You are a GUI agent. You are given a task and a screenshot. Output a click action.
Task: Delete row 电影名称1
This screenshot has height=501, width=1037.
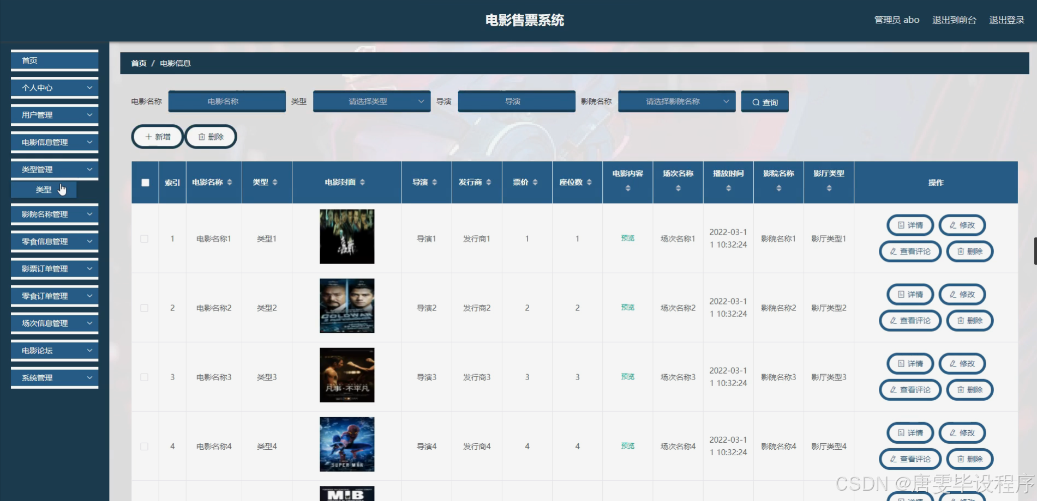click(x=970, y=251)
